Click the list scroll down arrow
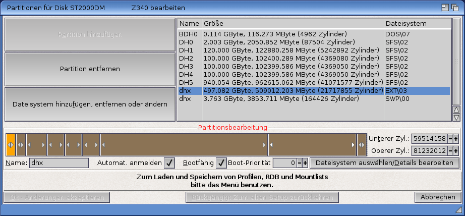 [x=456, y=117]
